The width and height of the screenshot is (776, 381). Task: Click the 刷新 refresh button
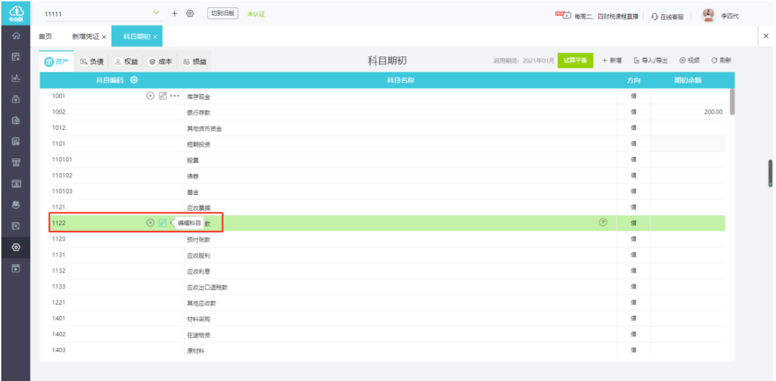tap(722, 60)
